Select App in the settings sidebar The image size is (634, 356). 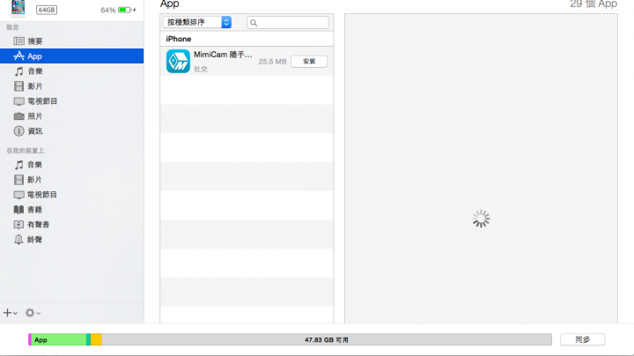(x=71, y=56)
